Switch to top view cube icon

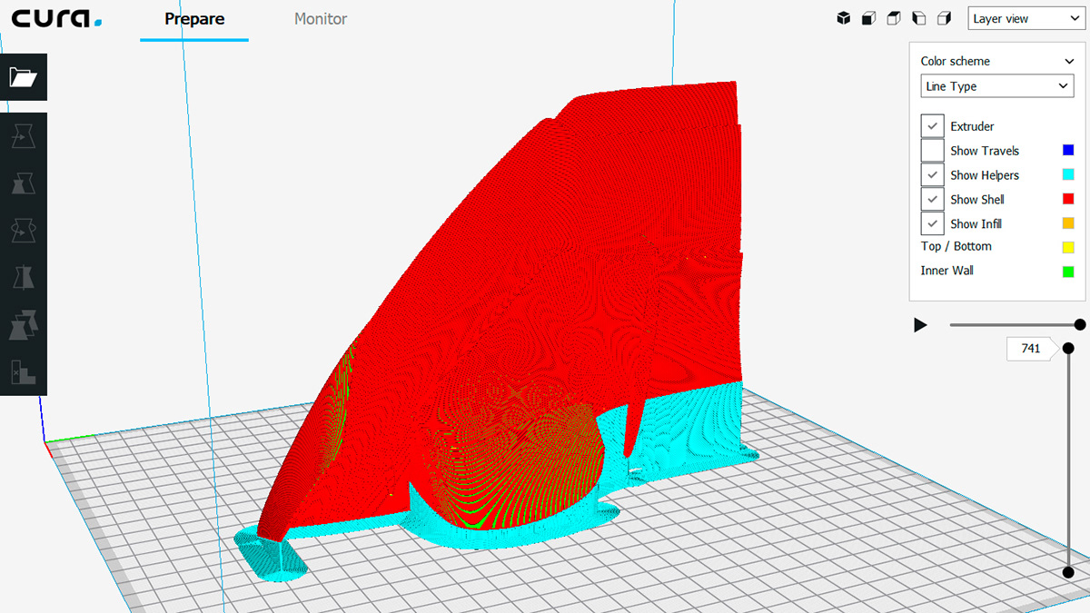[x=894, y=18]
